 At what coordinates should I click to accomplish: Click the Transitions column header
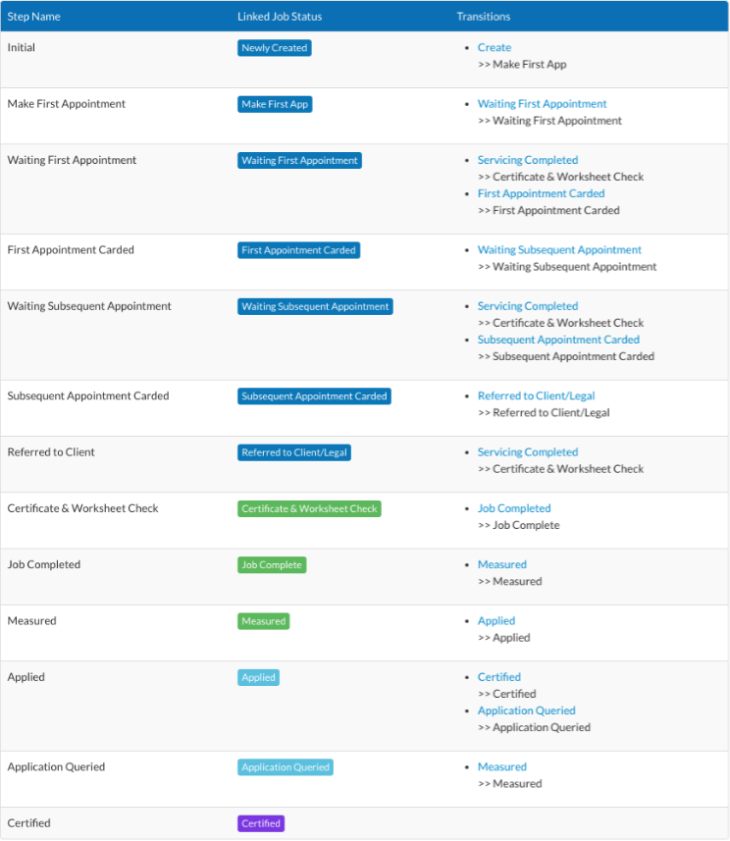tap(484, 16)
